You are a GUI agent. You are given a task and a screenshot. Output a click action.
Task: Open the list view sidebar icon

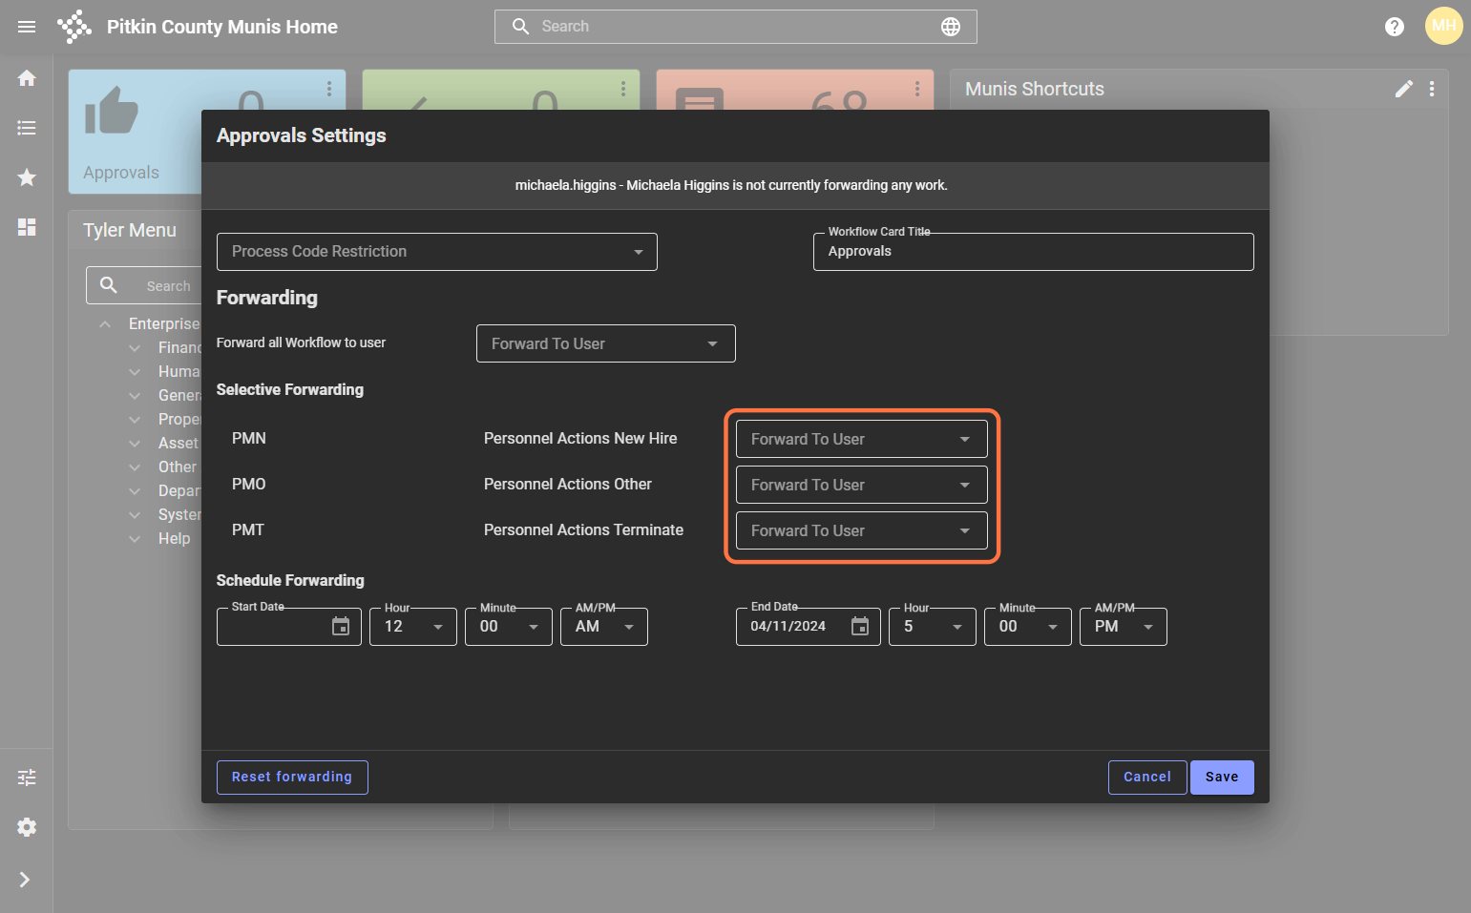point(27,128)
